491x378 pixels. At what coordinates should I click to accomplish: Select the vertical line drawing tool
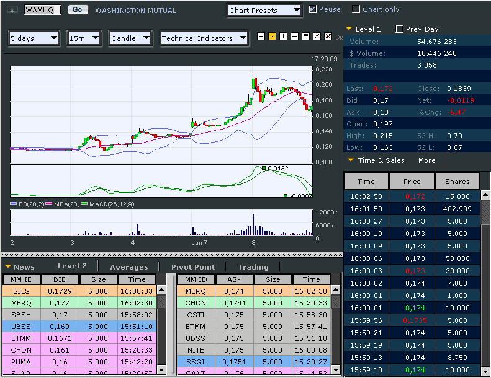[x=283, y=37]
